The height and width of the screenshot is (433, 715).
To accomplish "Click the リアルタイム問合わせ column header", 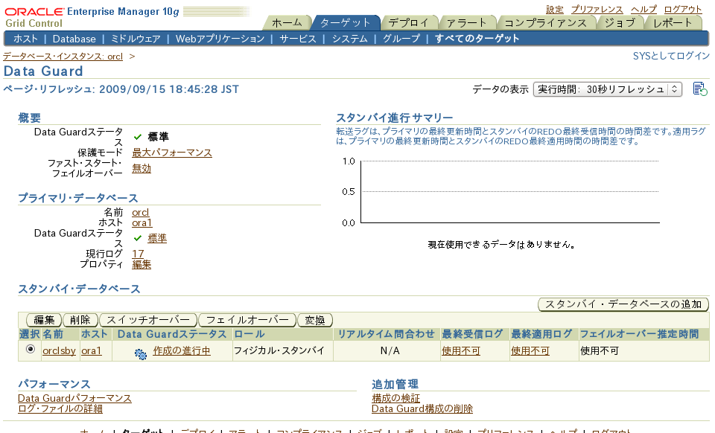I will point(387,334).
